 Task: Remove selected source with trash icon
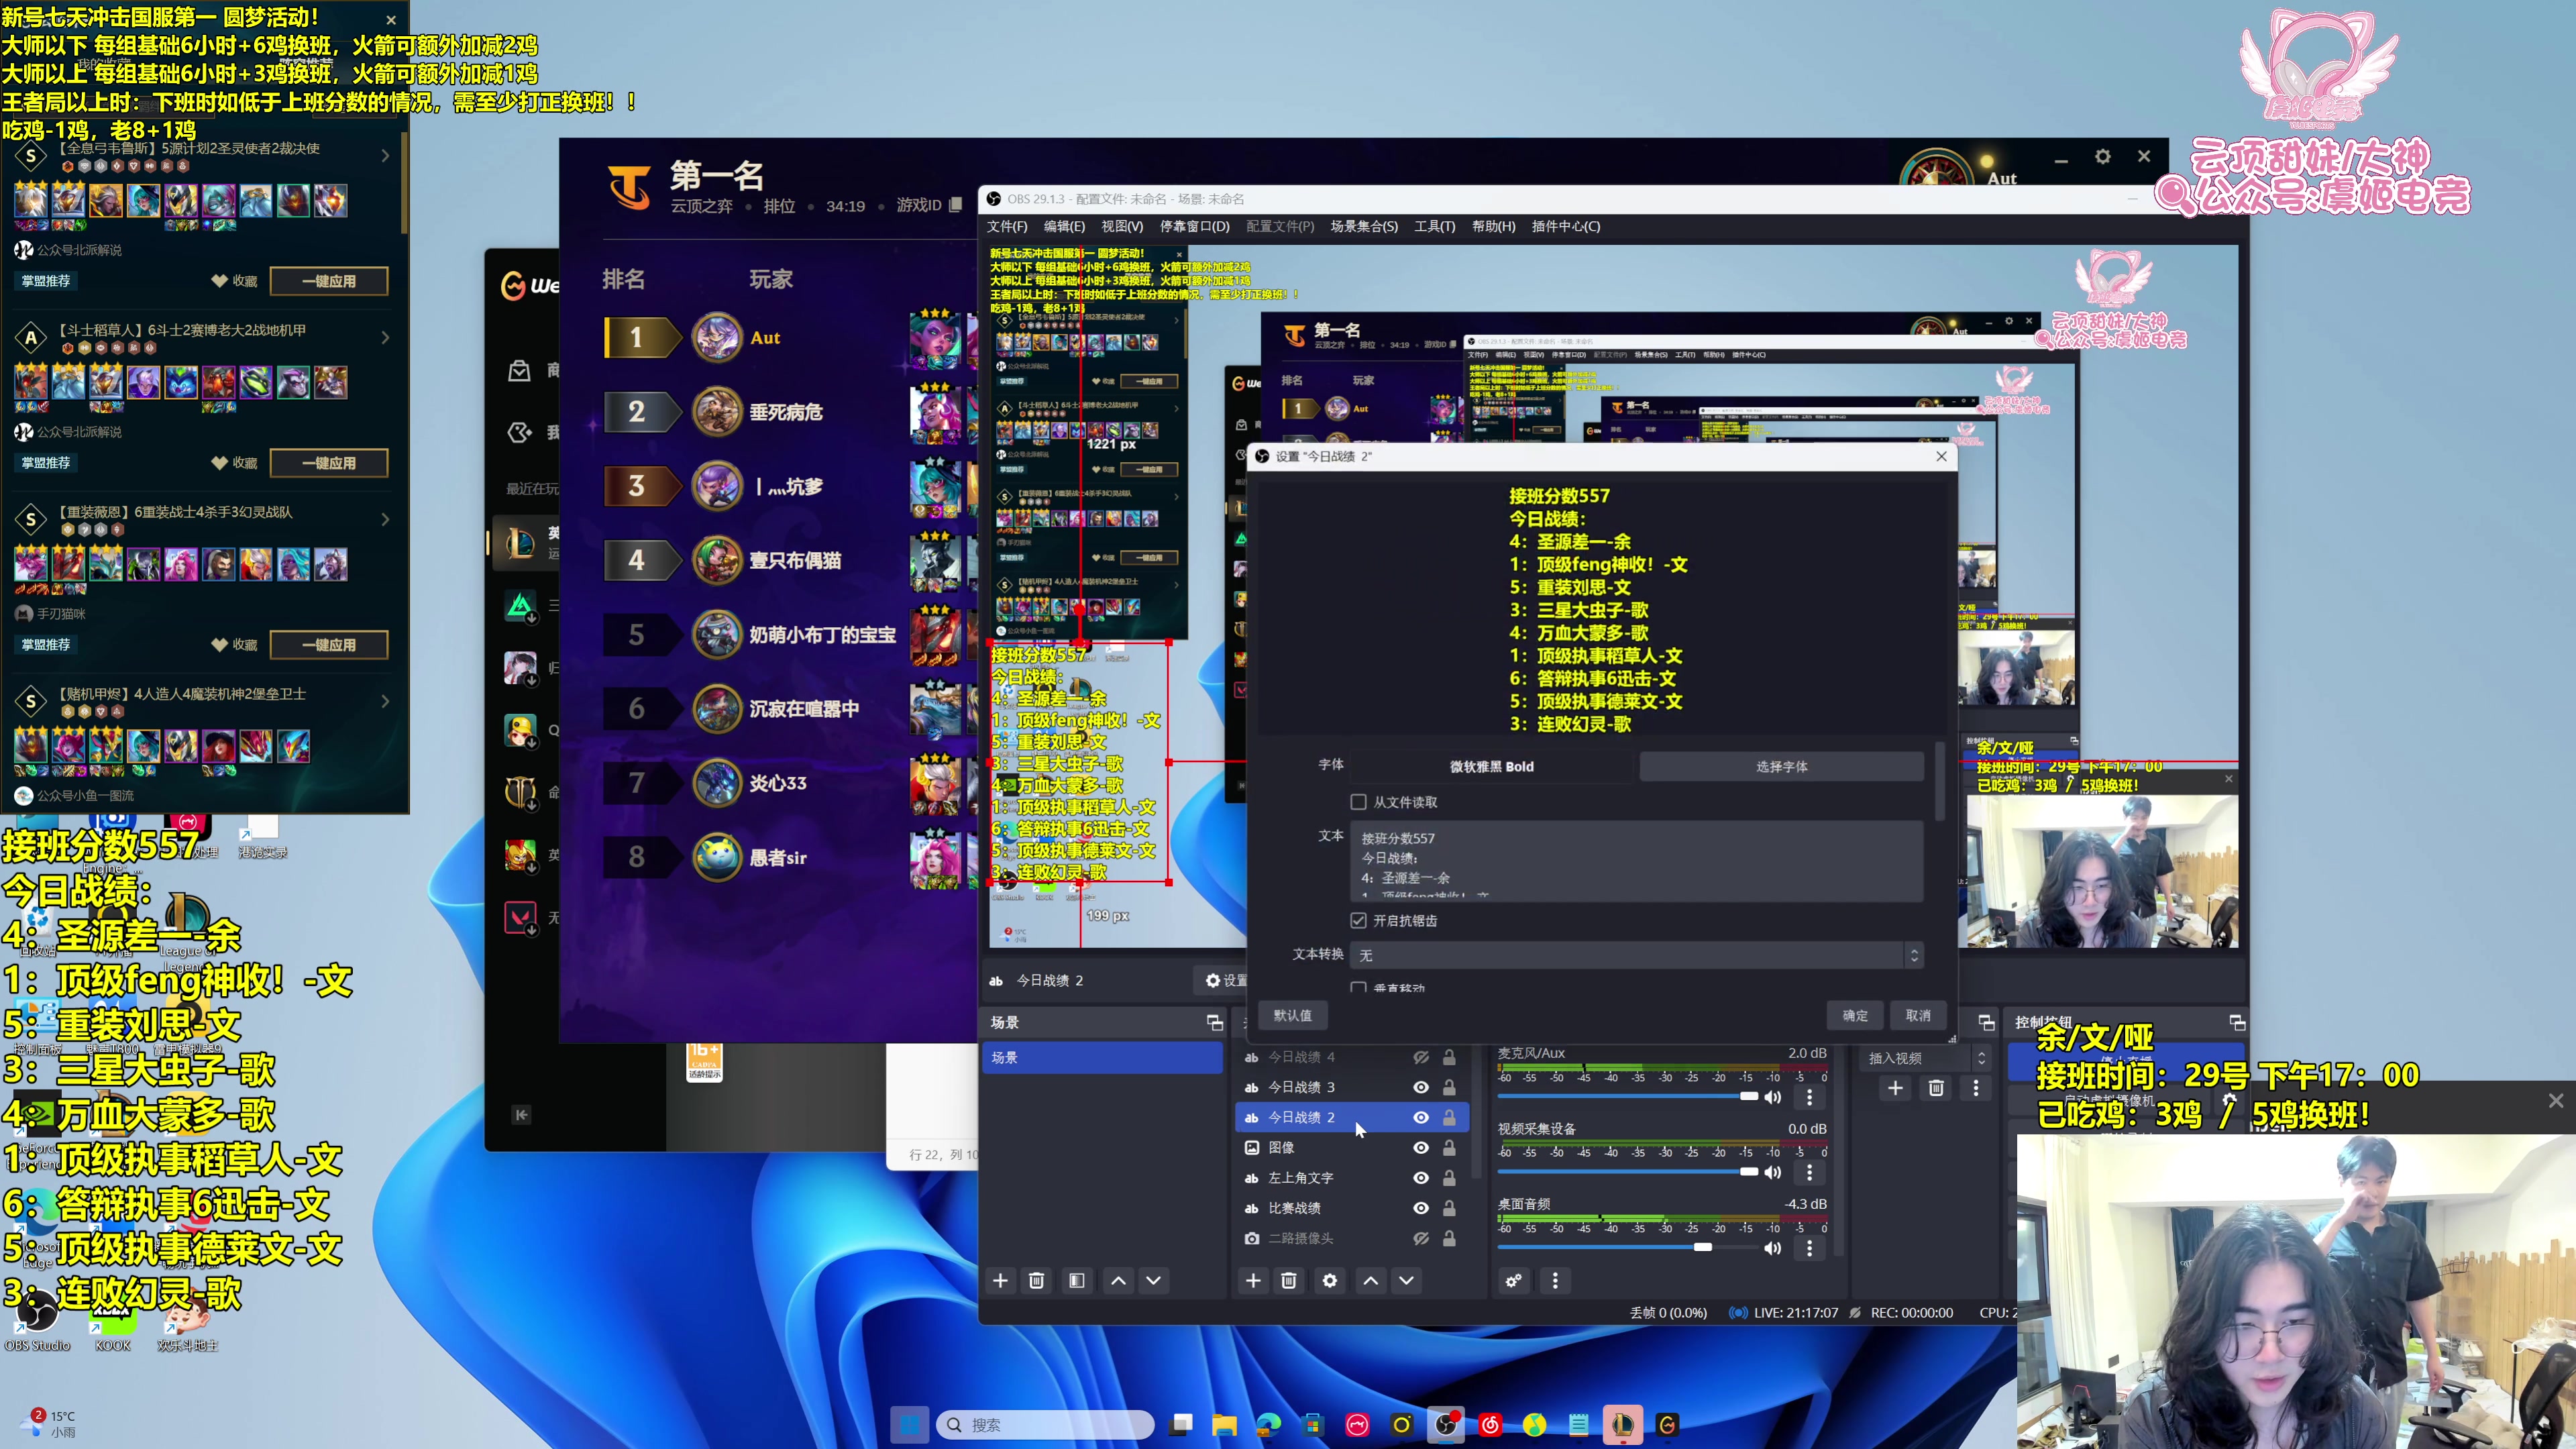point(1289,1280)
